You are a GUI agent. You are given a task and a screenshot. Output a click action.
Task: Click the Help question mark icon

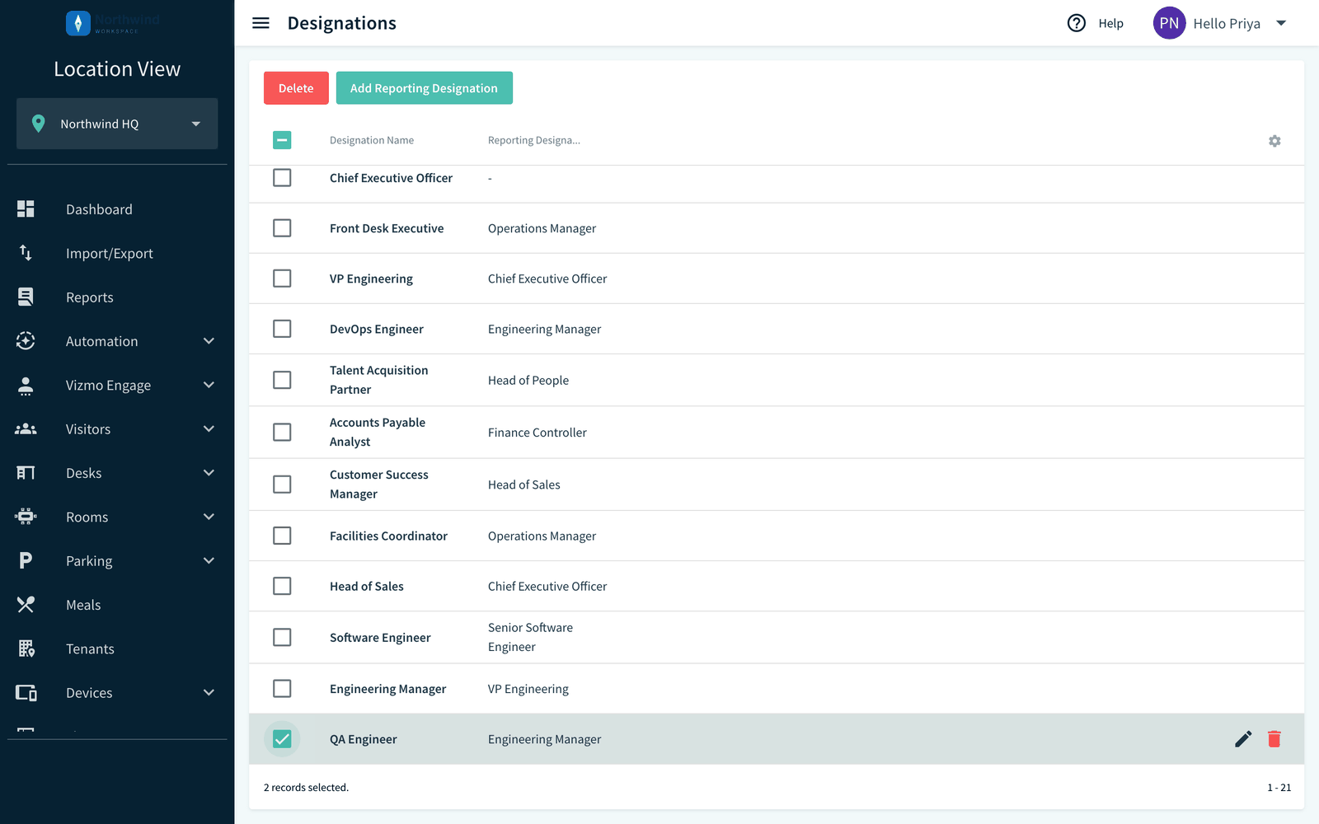pyautogui.click(x=1077, y=23)
